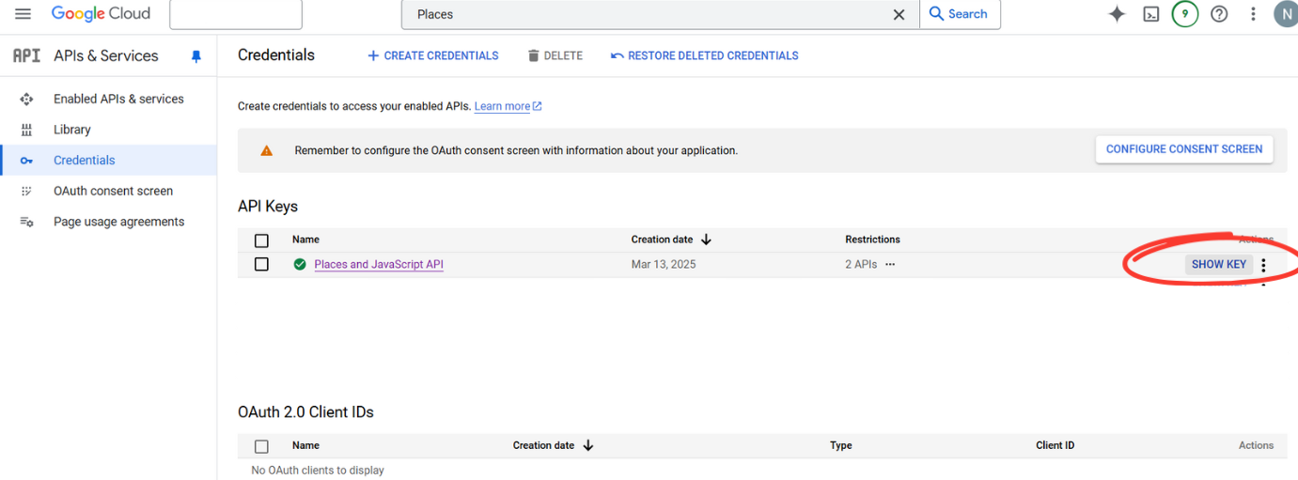
Task: Open three-dot actions menu for API key
Action: pos(1263,266)
